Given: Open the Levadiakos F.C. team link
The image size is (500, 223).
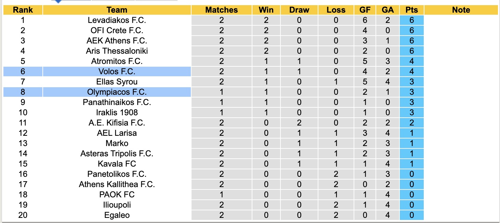Looking at the screenshot, I should pos(117,20).
